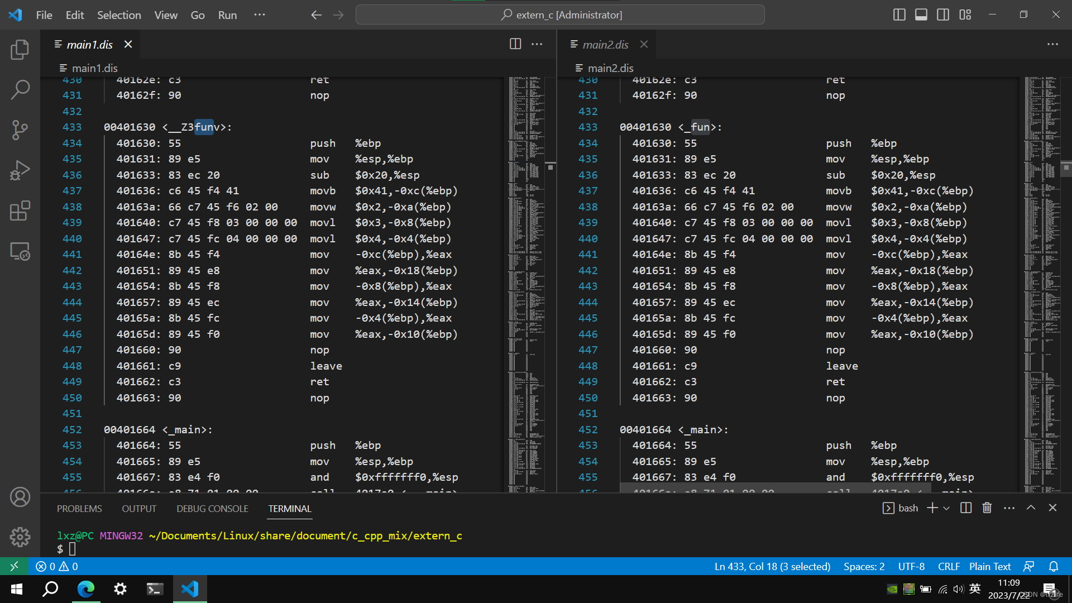The height and width of the screenshot is (603, 1072).
Task: Kill the active bash terminal
Action: tap(987, 508)
